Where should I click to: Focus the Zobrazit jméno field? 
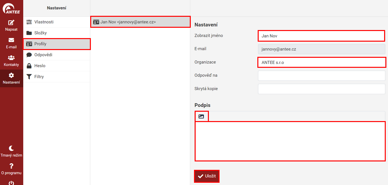(x=321, y=36)
